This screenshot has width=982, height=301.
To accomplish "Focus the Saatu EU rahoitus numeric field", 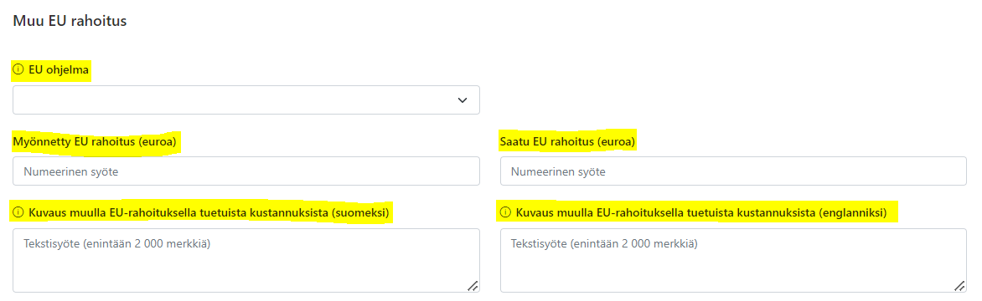I will [x=733, y=171].
